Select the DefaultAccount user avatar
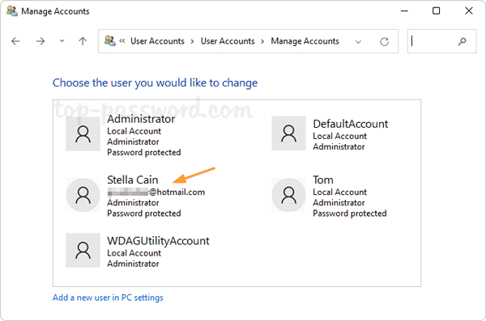The height and width of the screenshot is (321, 486). (x=289, y=133)
